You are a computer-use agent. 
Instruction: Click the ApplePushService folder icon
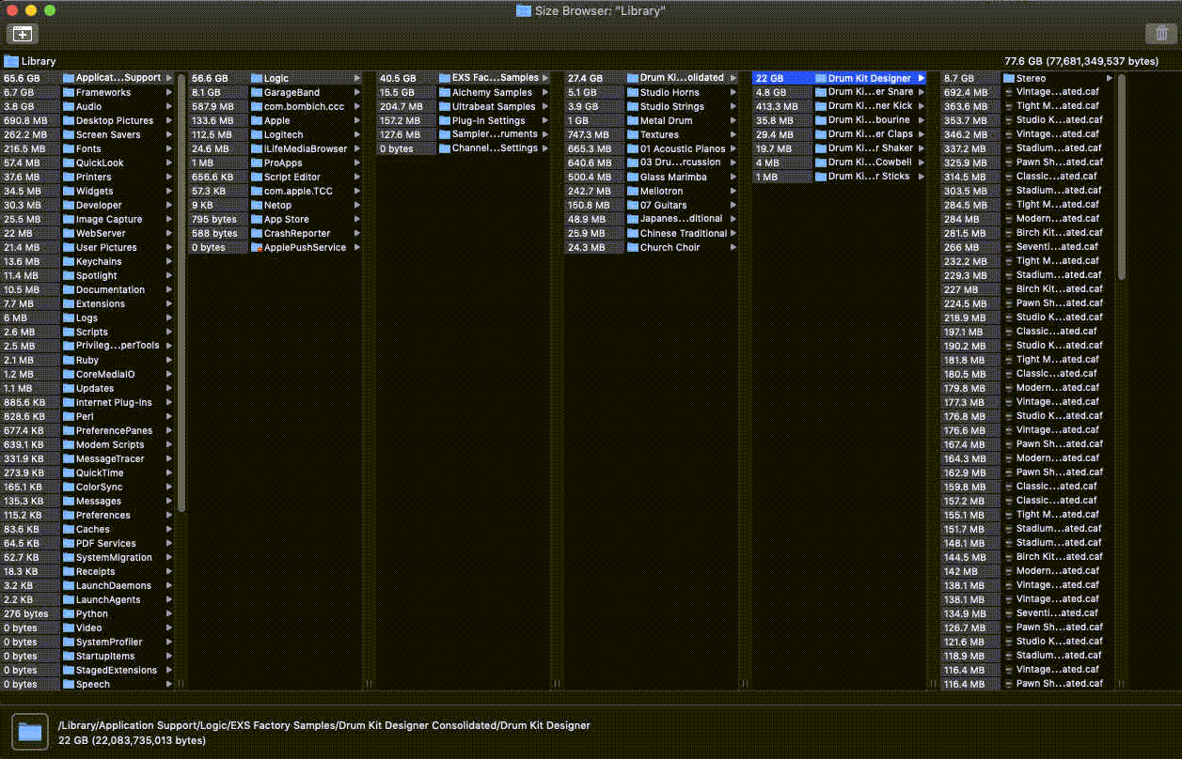tap(257, 247)
